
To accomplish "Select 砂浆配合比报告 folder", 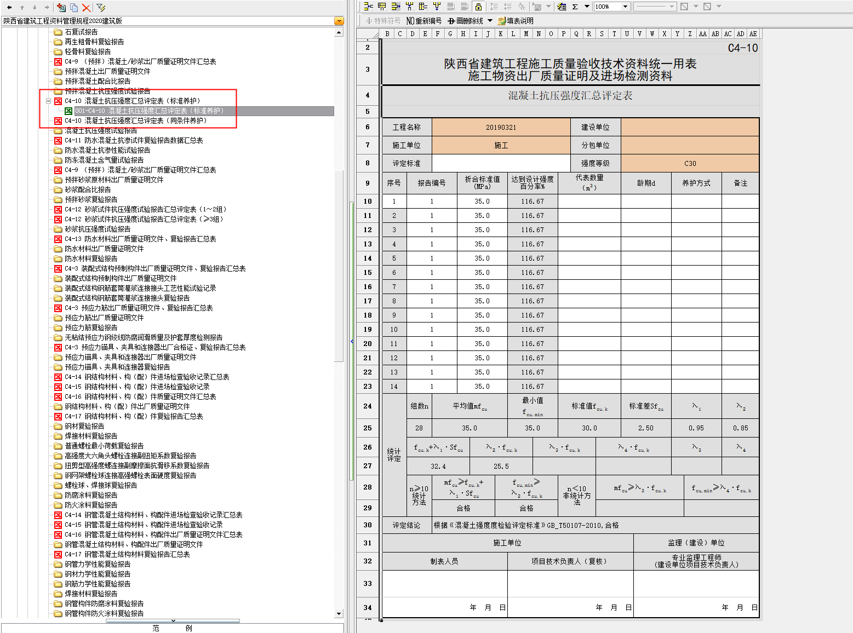I will click(88, 189).
